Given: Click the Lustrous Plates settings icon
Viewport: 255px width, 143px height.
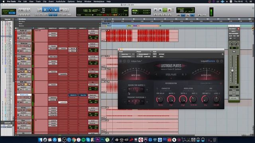Looking at the screenshot, I should click(x=218, y=61).
